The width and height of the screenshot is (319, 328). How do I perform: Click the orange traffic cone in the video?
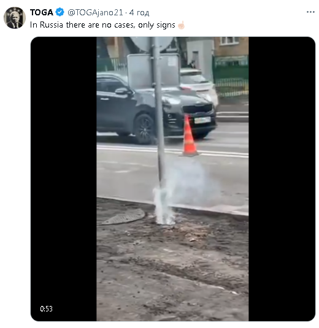click(x=189, y=136)
